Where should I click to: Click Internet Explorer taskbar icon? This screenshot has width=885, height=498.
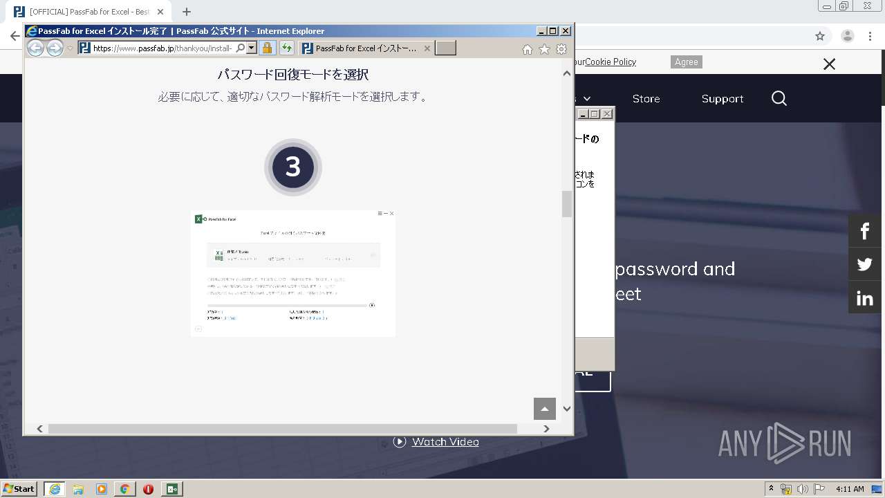55,488
